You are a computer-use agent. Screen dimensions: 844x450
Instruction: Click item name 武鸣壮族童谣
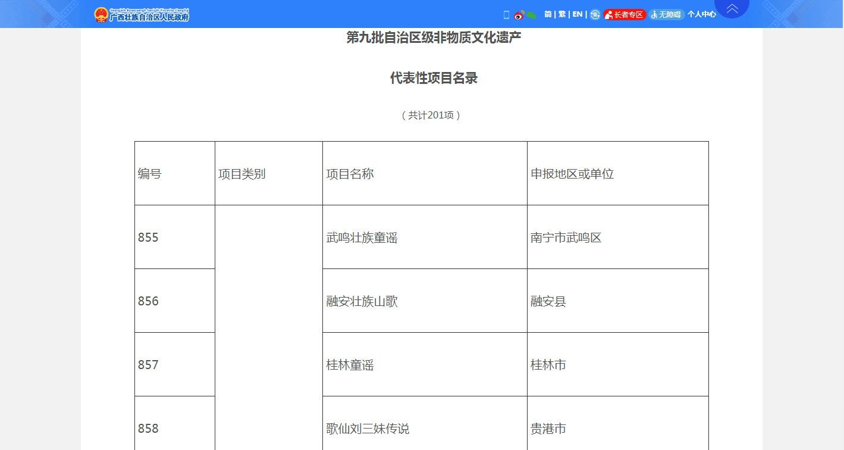tap(362, 237)
